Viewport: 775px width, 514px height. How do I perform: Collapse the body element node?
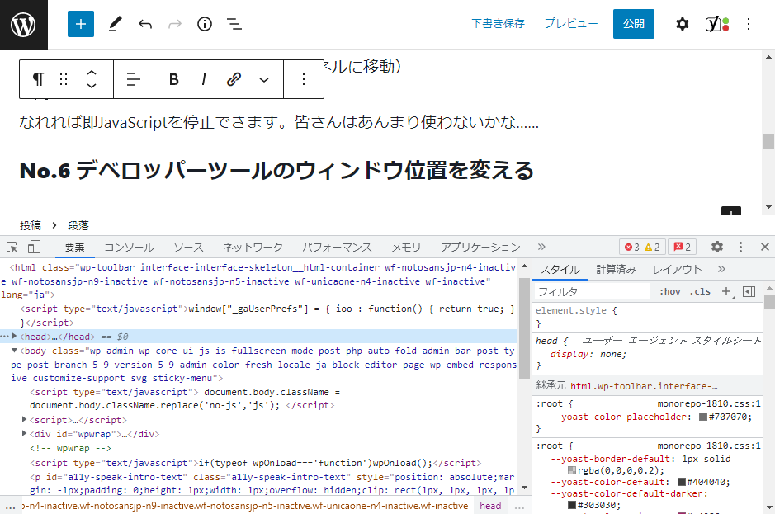point(15,351)
